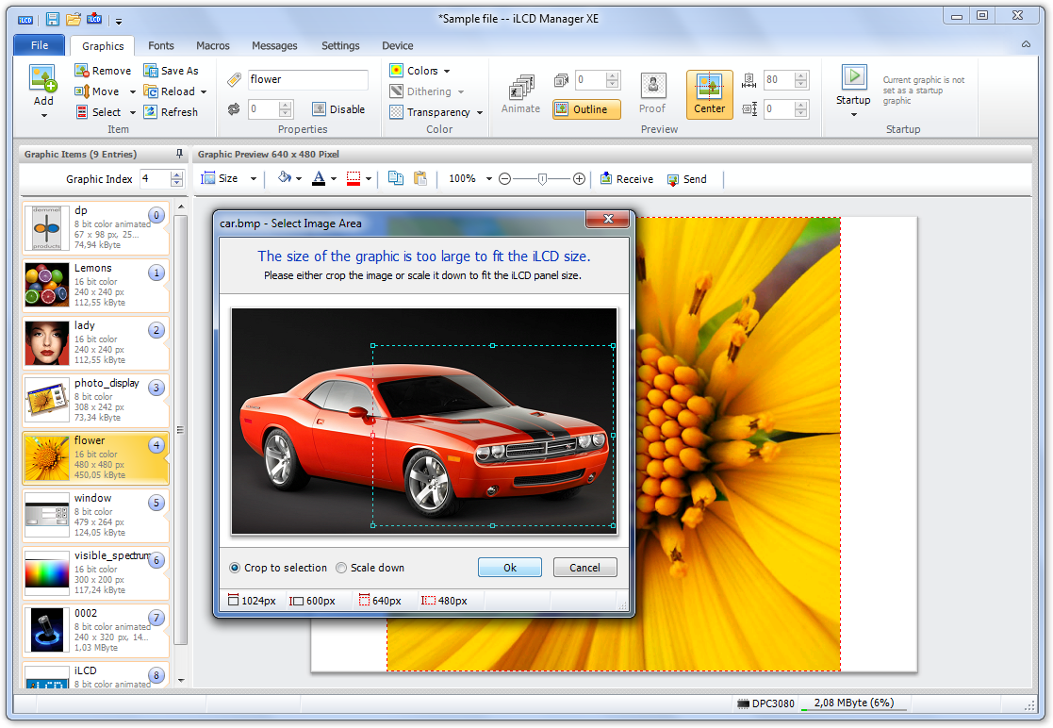Click the Refresh icon in the ribbon
The image size is (1053, 728).
(x=151, y=112)
